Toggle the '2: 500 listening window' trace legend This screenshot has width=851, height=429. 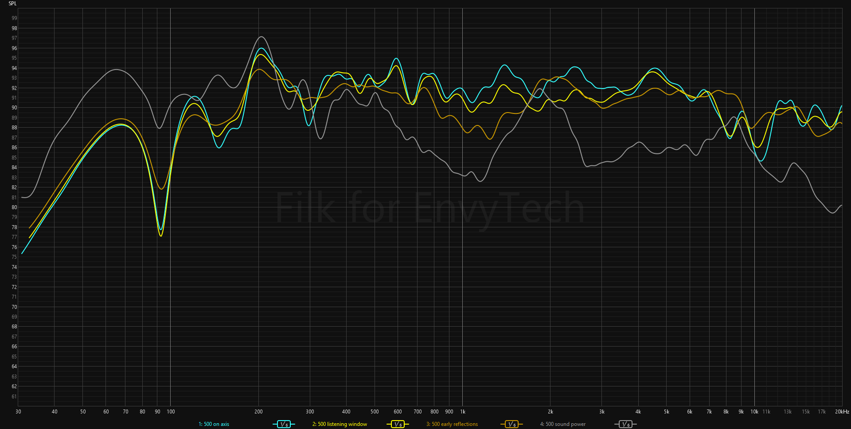click(x=340, y=424)
